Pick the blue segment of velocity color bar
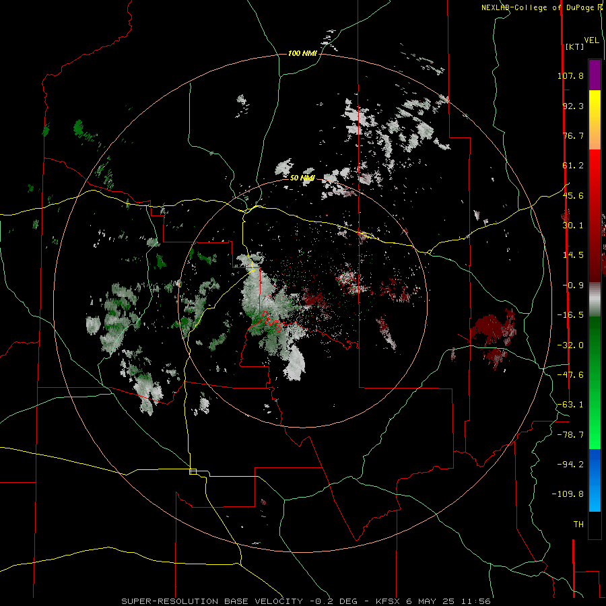606x606 pixels. (x=595, y=480)
